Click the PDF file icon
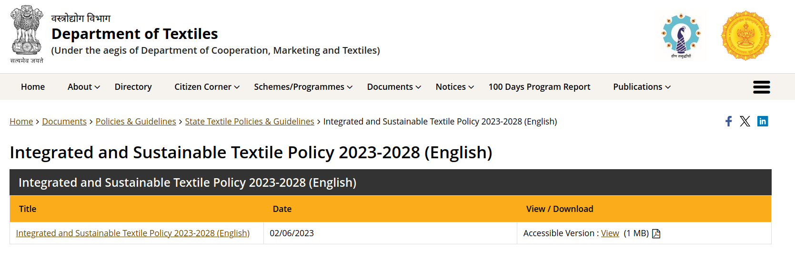The height and width of the screenshot is (278, 795). click(x=656, y=233)
